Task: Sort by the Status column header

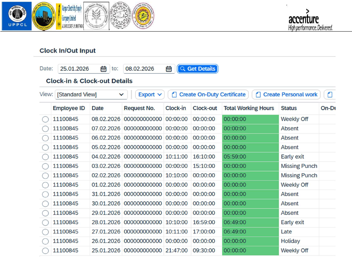Action: 289,108
